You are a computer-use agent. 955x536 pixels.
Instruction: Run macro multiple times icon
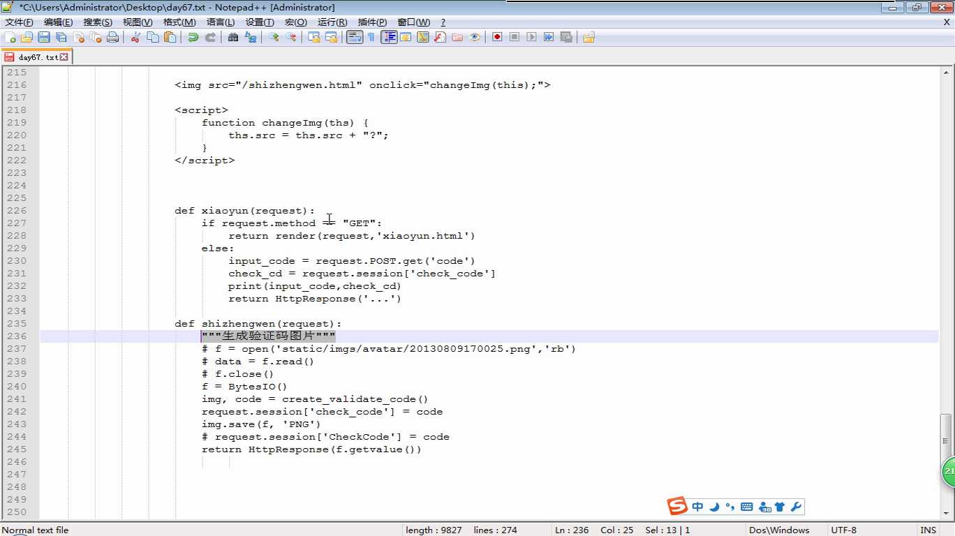point(549,37)
